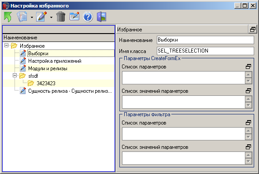Click up arrow of CreateFormEx значений параметров scrollbar
Viewport: 259px width, 174px height.
coord(248,99)
